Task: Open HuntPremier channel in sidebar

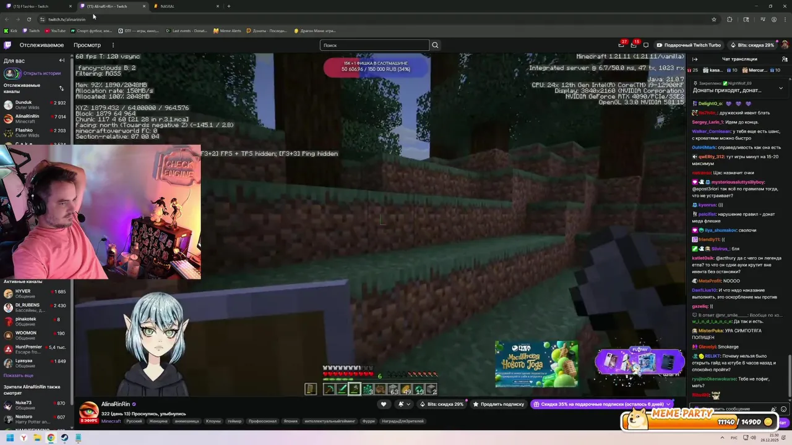Action: [36, 350]
